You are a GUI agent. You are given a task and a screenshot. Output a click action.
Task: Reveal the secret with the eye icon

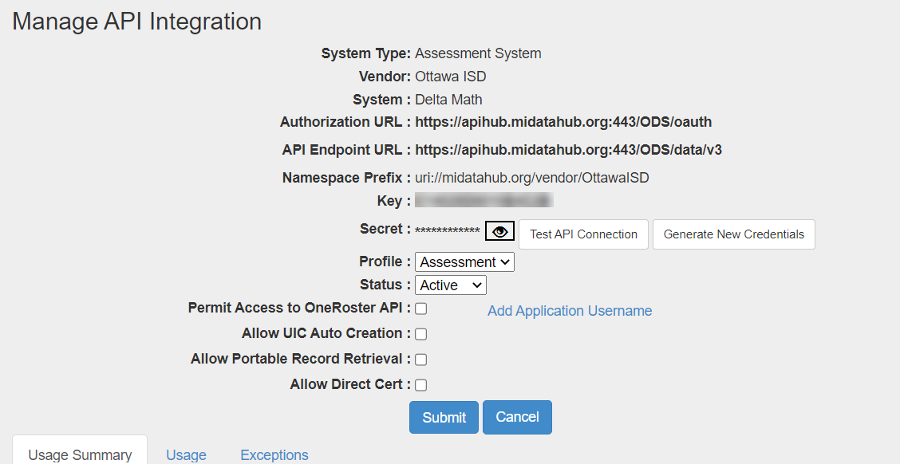pos(500,232)
